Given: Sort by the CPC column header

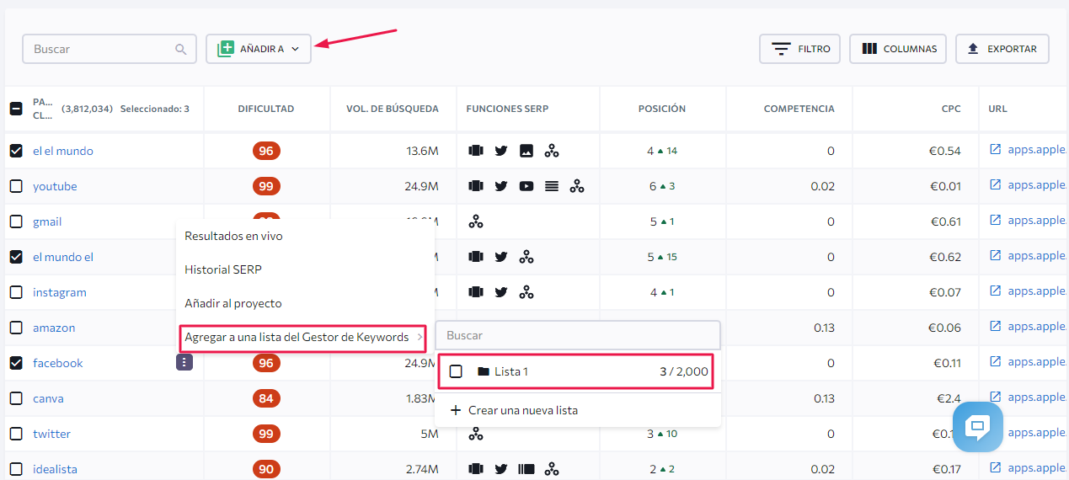Looking at the screenshot, I should point(951,109).
